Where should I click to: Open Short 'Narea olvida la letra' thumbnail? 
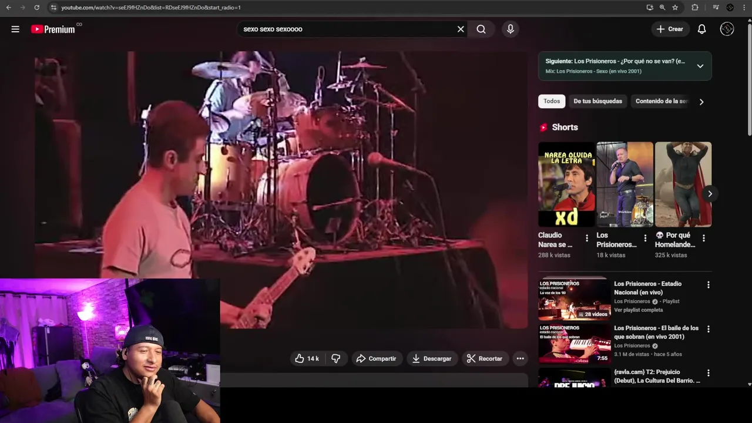(566, 184)
